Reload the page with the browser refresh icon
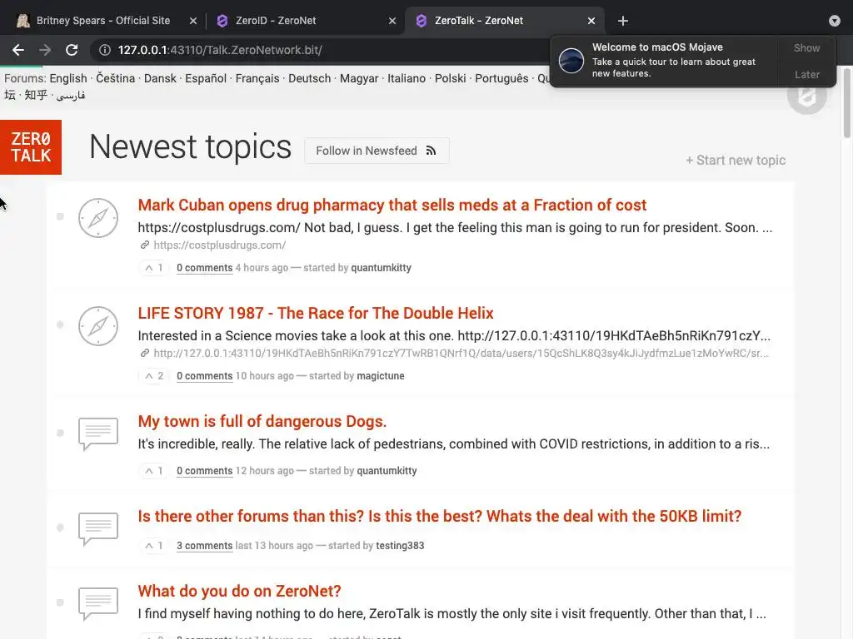The width and height of the screenshot is (853, 639). 72,50
